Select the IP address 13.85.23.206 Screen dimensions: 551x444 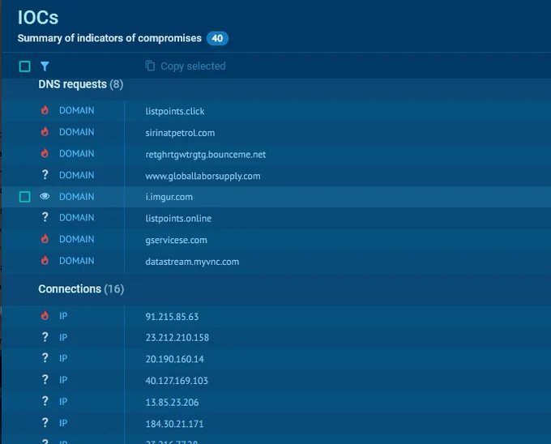[172, 403]
